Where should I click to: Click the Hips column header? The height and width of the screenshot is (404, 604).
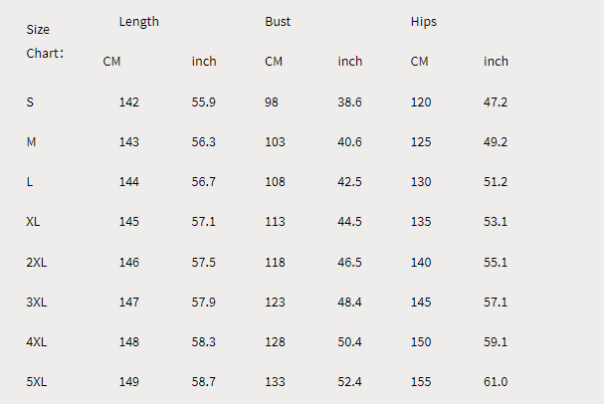[424, 21]
